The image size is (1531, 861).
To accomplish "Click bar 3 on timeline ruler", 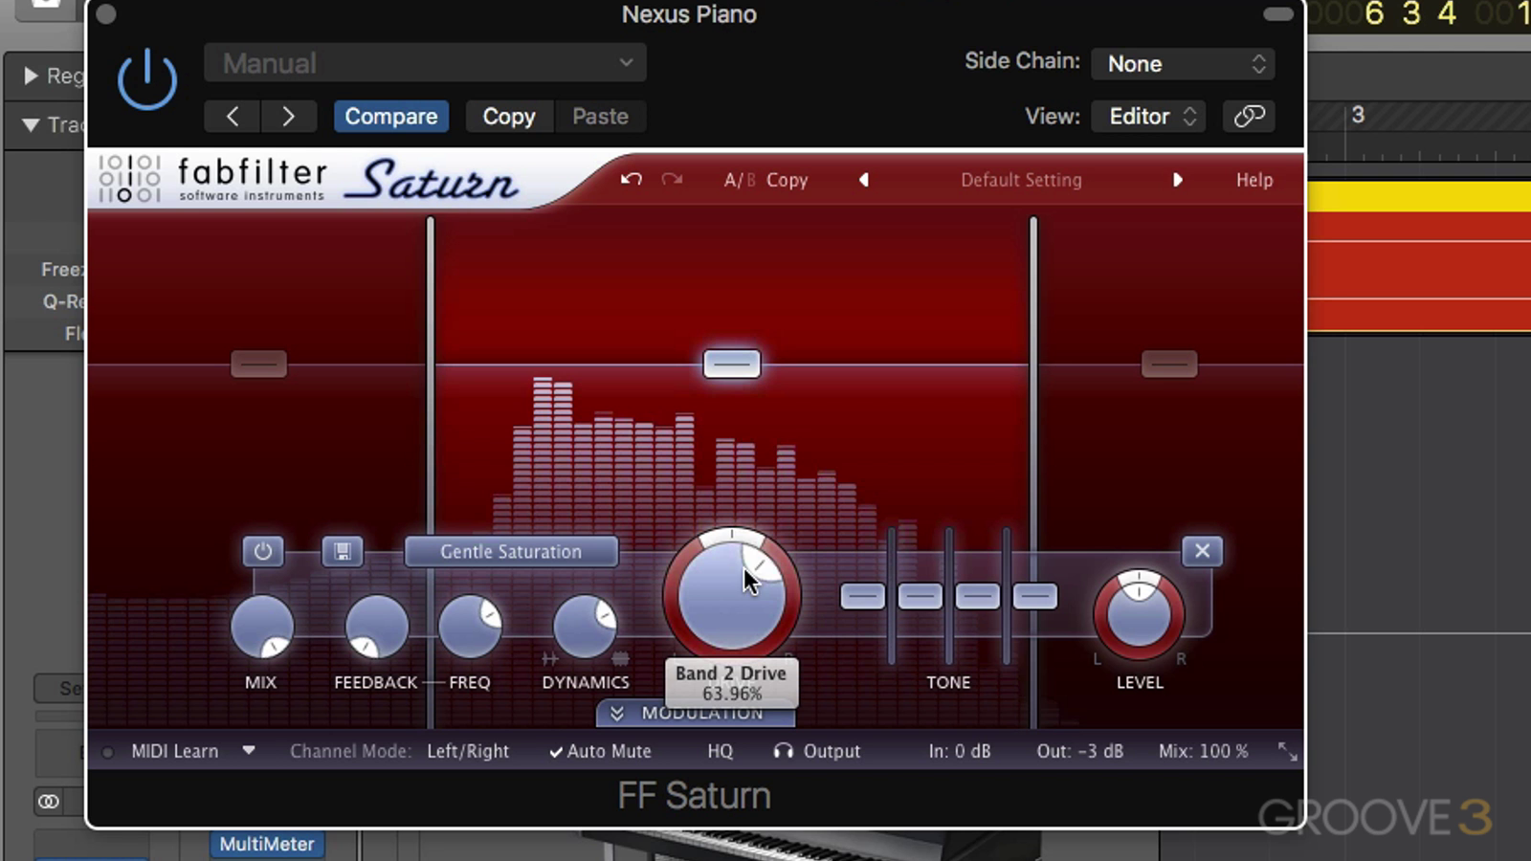I will point(1357,116).
